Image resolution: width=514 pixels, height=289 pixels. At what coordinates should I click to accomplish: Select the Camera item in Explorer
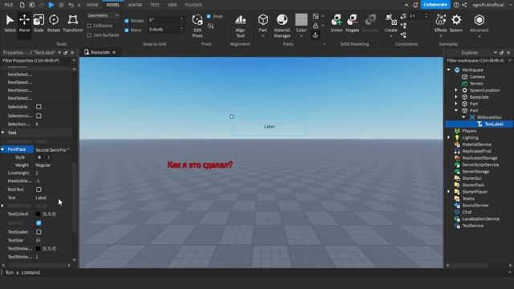(477, 77)
